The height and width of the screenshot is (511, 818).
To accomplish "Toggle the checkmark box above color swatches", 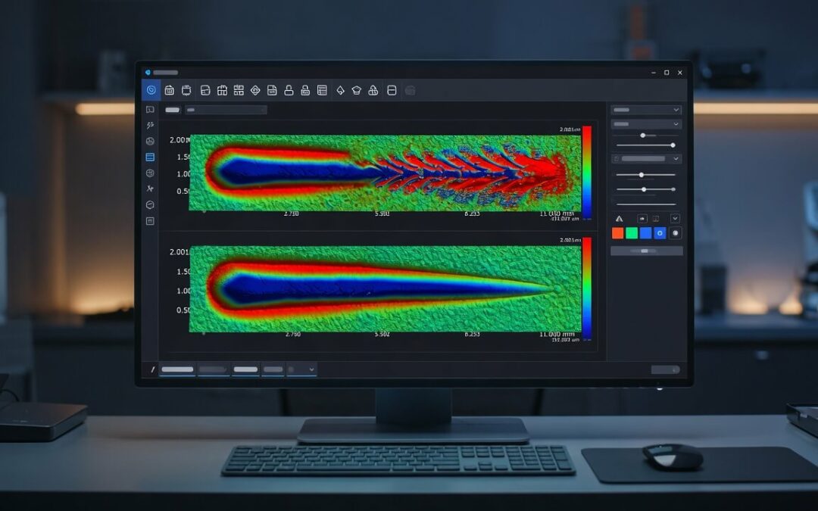I will 675,219.
